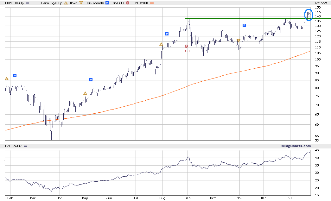Select the August dividend D marker

click(x=167, y=34)
